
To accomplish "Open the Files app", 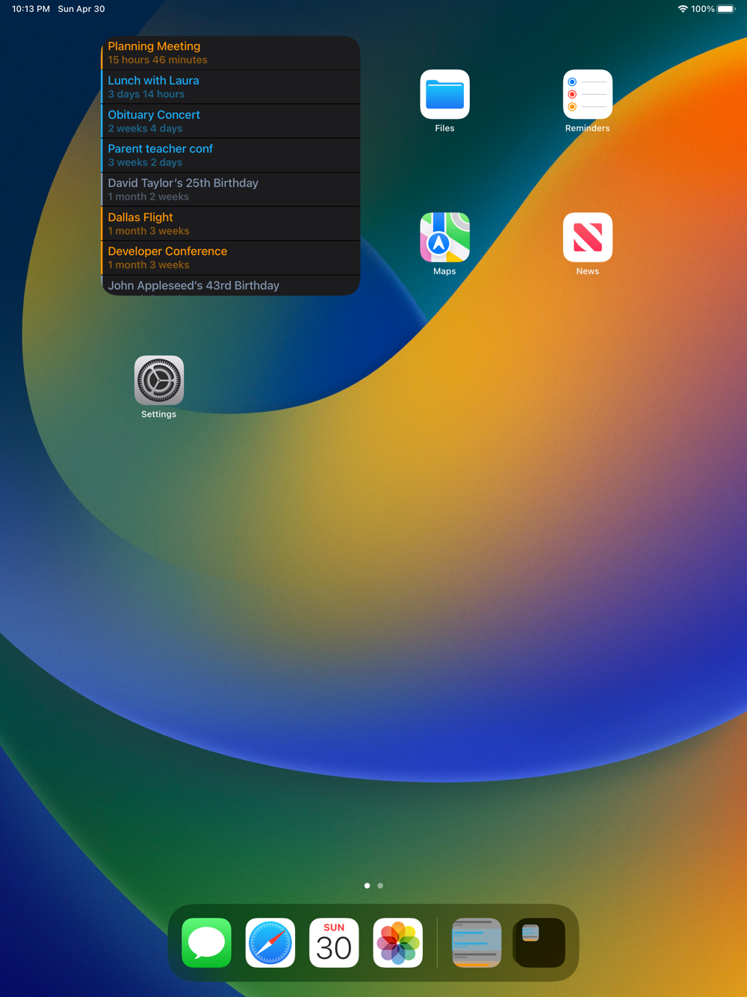I will point(444,95).
